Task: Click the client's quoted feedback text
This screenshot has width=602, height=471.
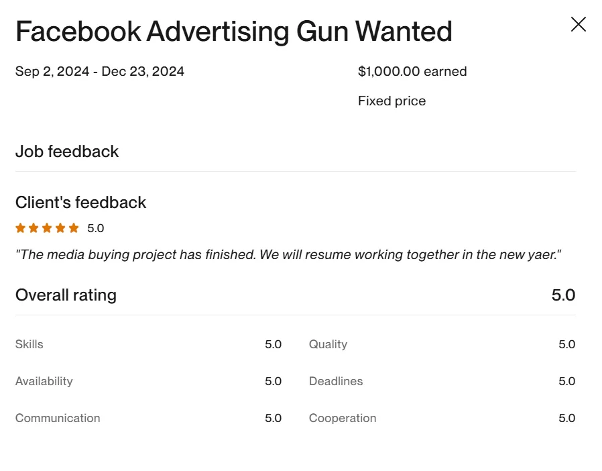Action: click(288, 254)
